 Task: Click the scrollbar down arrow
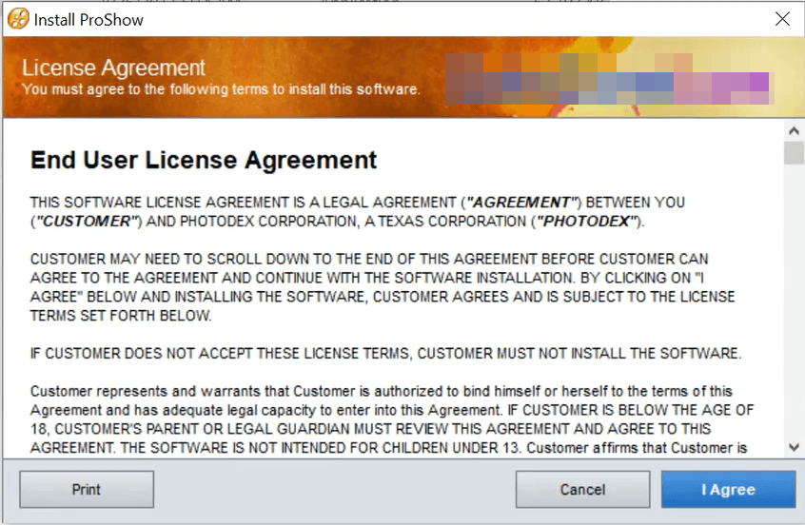coord(794,446)
